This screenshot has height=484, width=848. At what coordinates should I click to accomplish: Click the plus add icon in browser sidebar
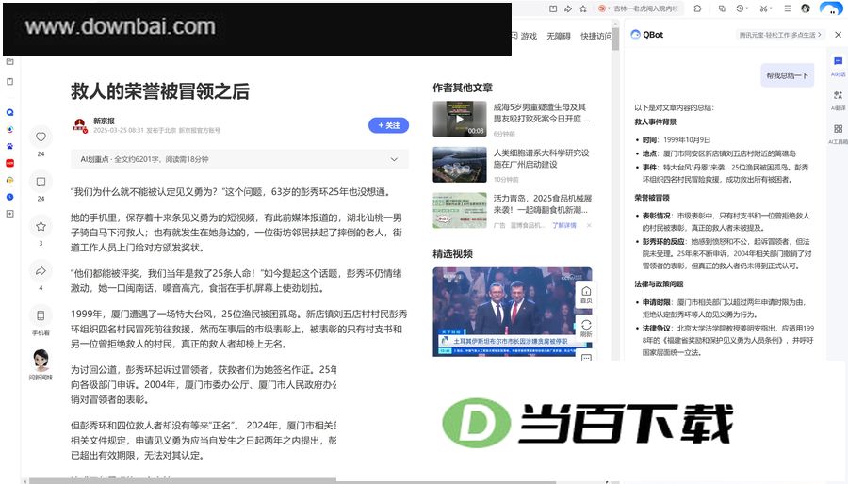[9, 214]
